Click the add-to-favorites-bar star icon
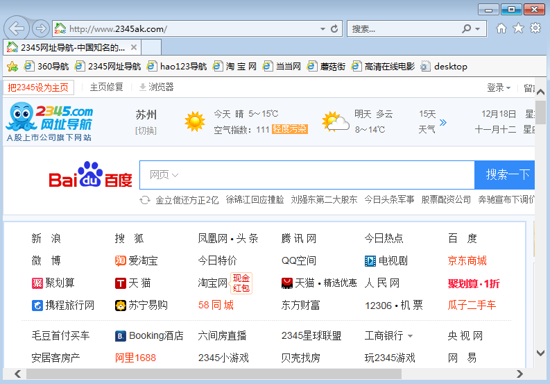The width and height of the screenshot is (550, 384). (x=12, y=67)
